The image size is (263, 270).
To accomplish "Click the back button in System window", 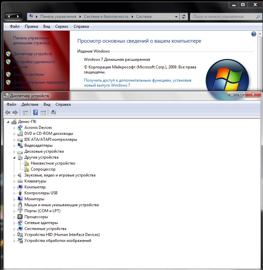I will (x=9, y=17).
